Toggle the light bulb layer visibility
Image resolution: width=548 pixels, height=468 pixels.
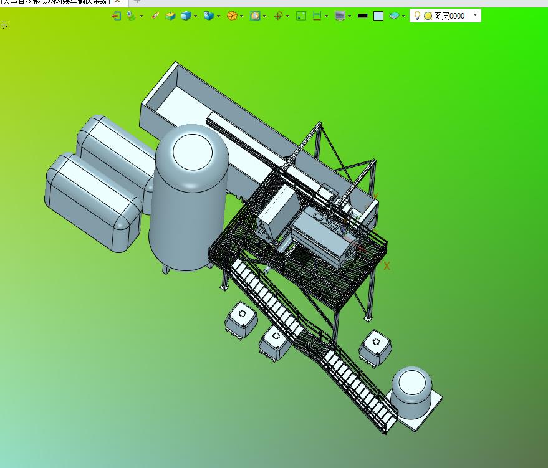[417, 16]
